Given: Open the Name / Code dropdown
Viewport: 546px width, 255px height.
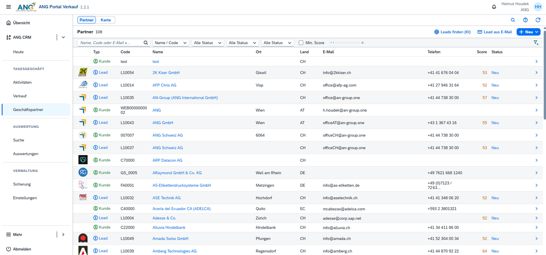Looking at the screenshot, I should click(x=171, y=43).
